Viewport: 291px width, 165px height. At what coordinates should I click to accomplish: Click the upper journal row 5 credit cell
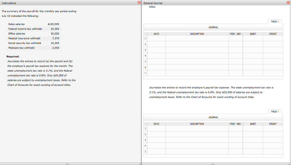(273, 61)
